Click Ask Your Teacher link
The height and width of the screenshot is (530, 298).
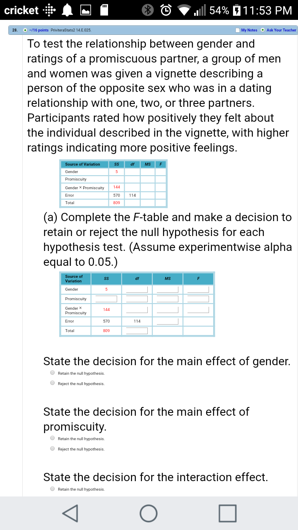[281, 30]
